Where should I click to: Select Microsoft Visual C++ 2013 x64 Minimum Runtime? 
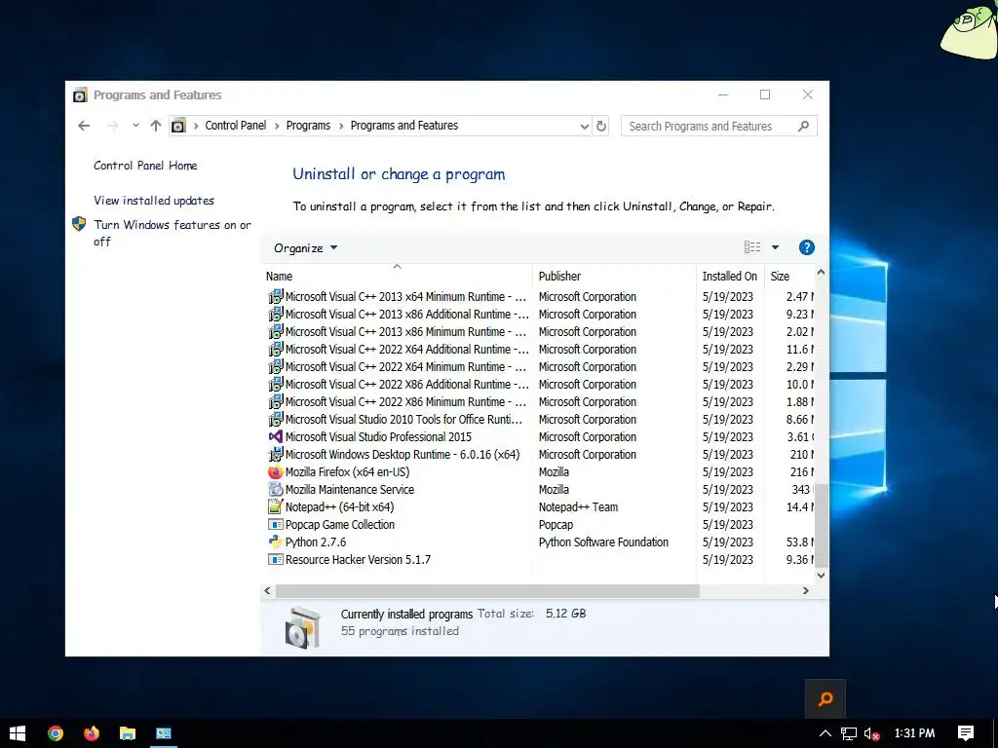[406, 296]
